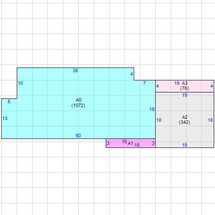Click the 38 dimension on A0's top edge
This screenshot has height=215, width=215.
tap(75, 71)
